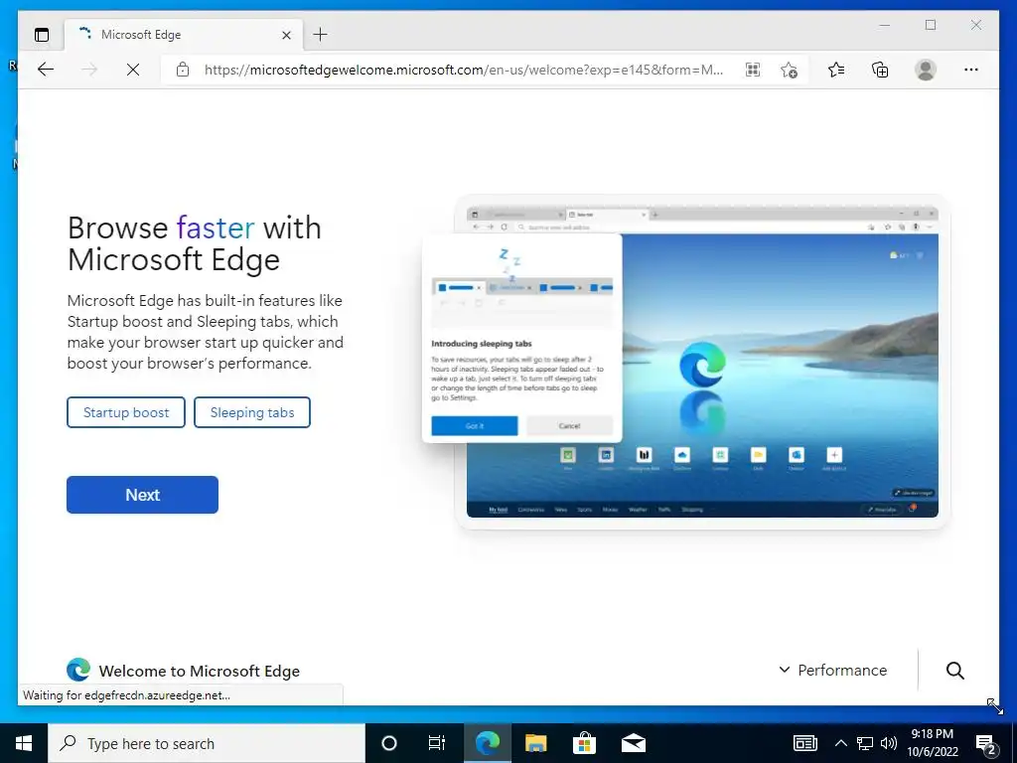Show hidden tray icons chevron
Image resolution: width=1017 pixels, height=763 pixels.
click(840, 743)
